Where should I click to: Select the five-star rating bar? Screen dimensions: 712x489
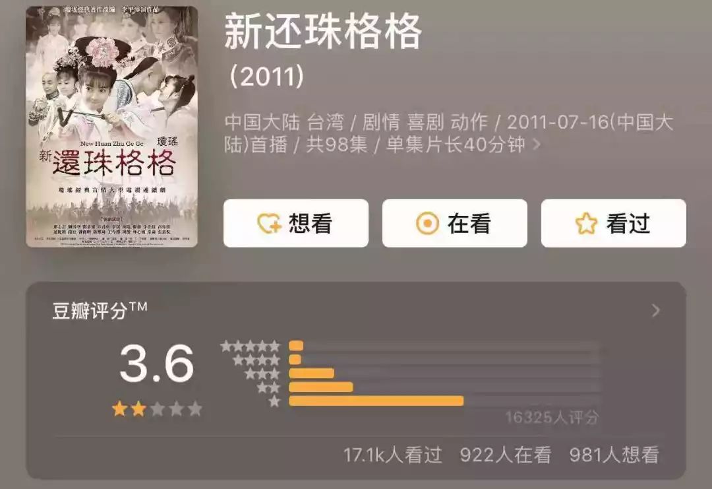[x=445, y=346]
